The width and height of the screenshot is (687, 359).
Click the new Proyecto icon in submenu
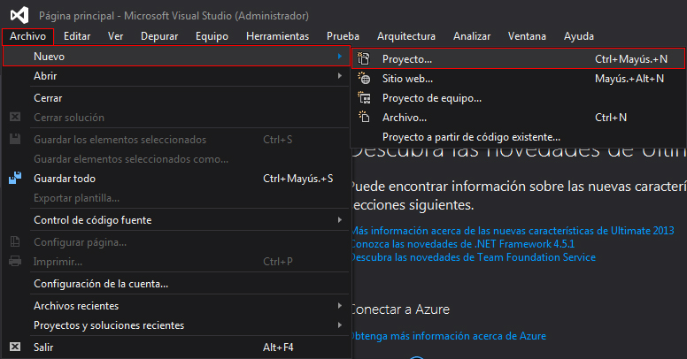[364, 59]
